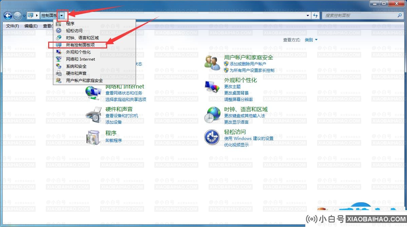407x227 pixels.
Task: Refresh the Control Panel view
Action: point(316,16)
